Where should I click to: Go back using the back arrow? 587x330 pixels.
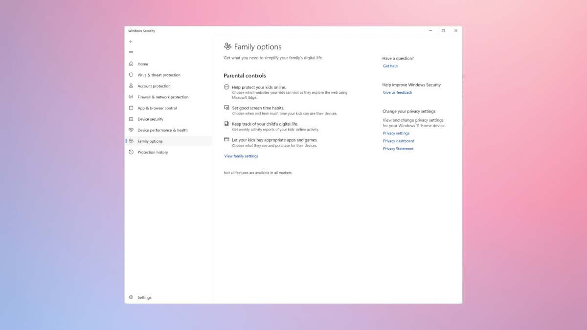click(x=131, y=42)
